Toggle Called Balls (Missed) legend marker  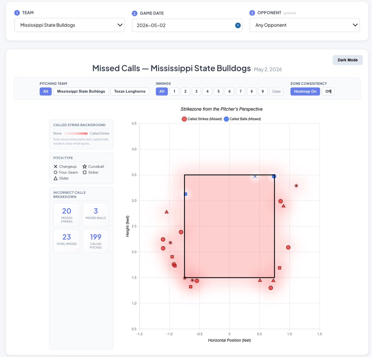(x=226, y=119)
